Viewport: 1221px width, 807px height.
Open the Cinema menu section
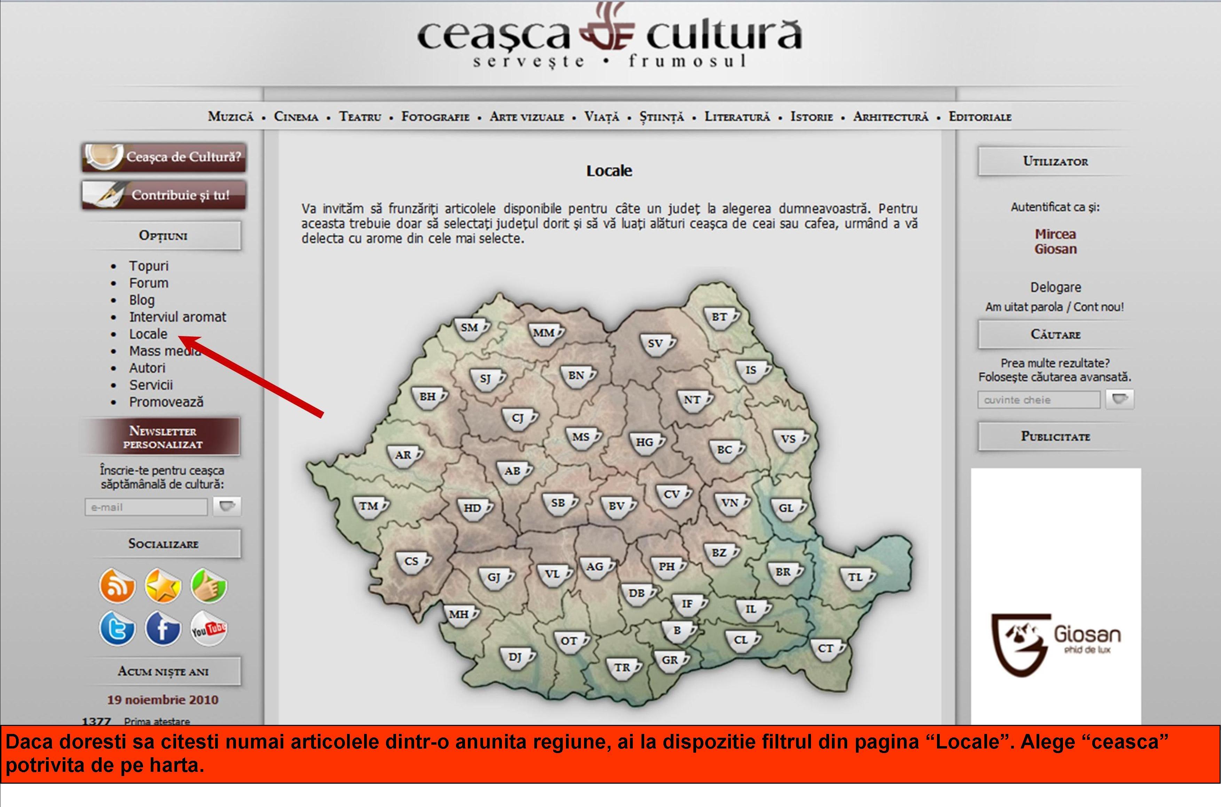point(296,117)
